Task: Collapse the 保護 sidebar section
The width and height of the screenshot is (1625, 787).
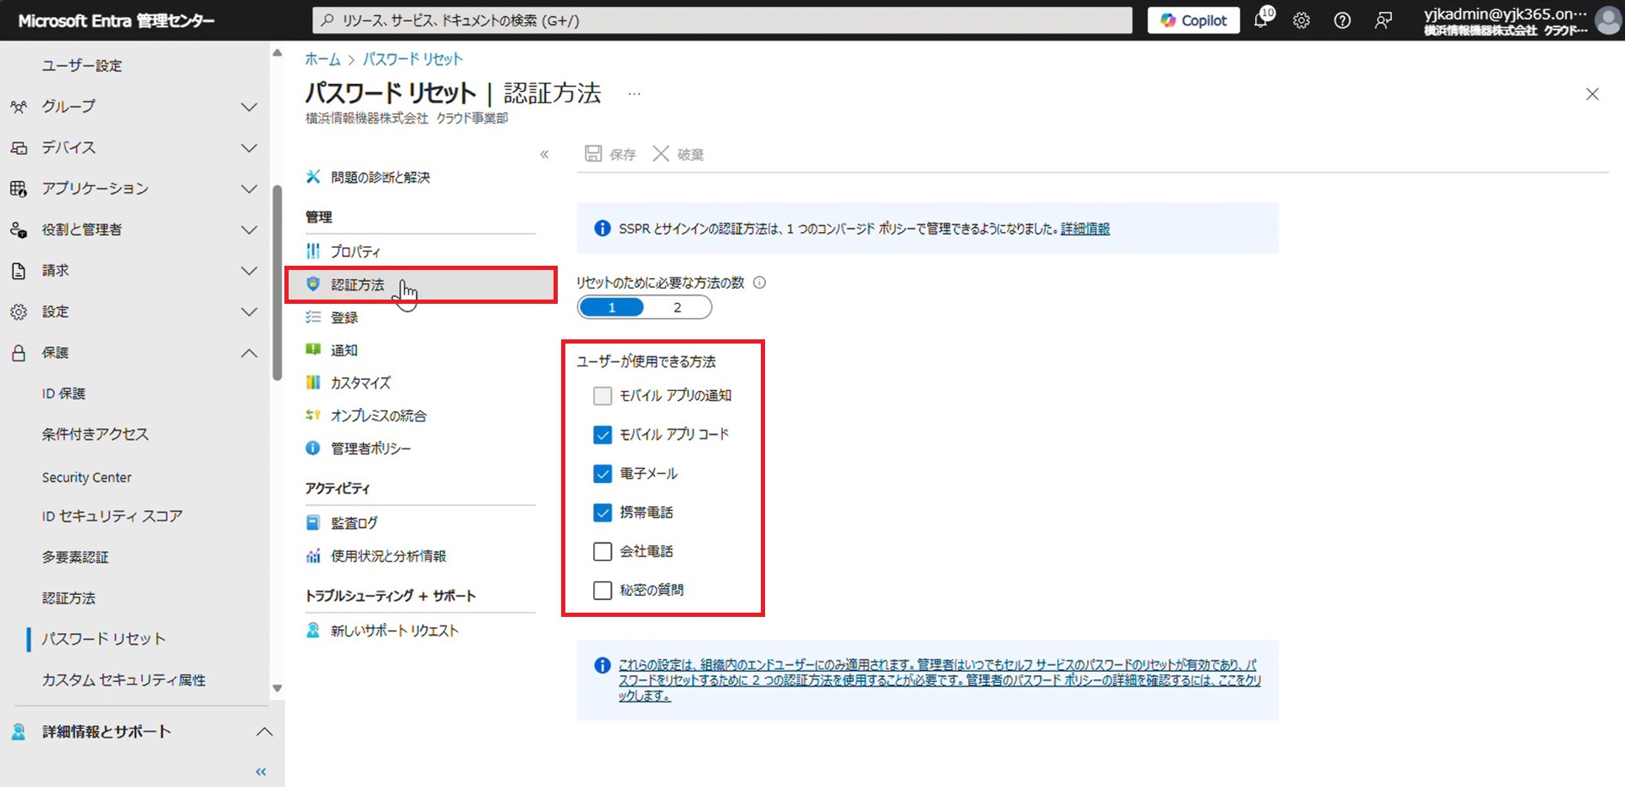Action: [249, 353]
